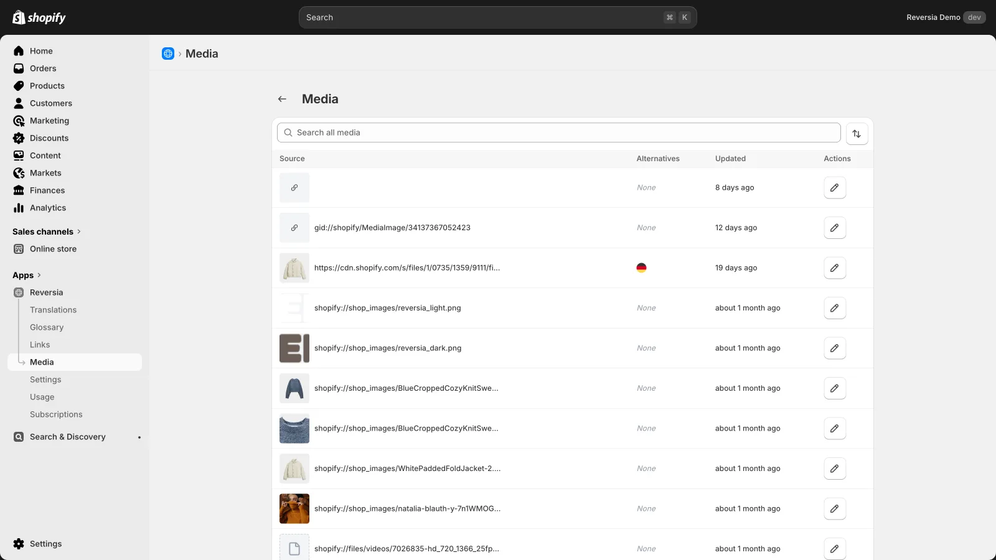Open Usage in Reversia menu
996x560 pixels.
click(x=42, y=397)
